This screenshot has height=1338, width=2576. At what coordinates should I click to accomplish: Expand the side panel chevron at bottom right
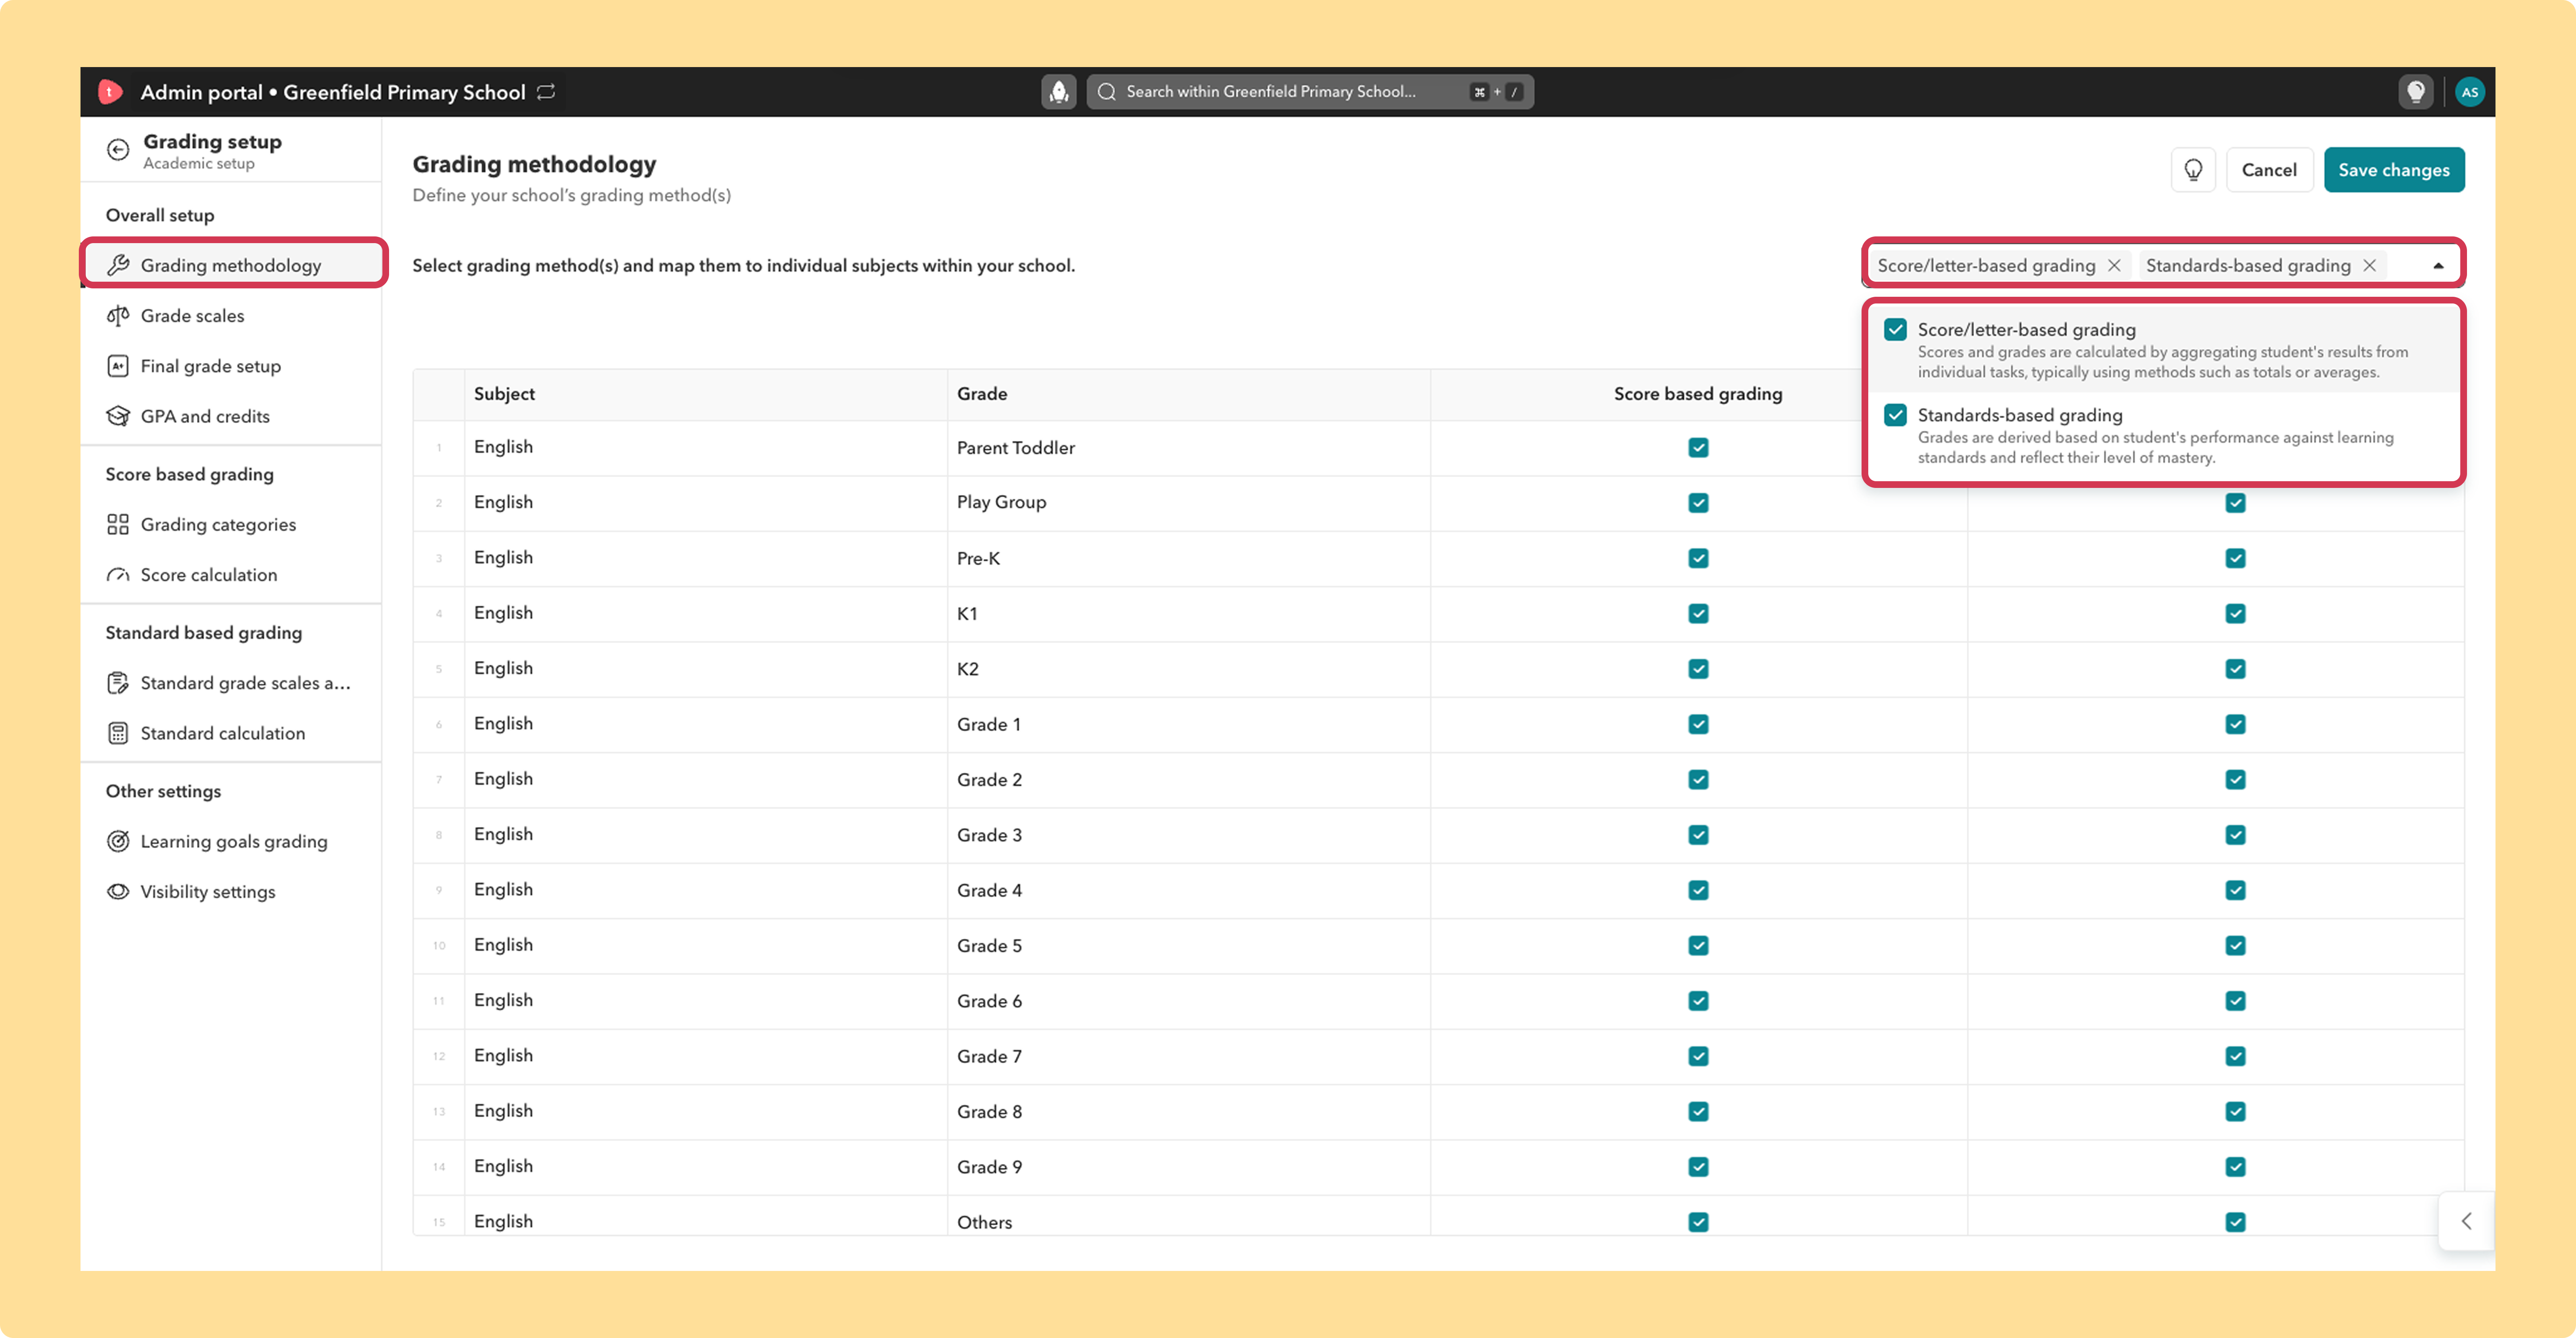2466,1221
